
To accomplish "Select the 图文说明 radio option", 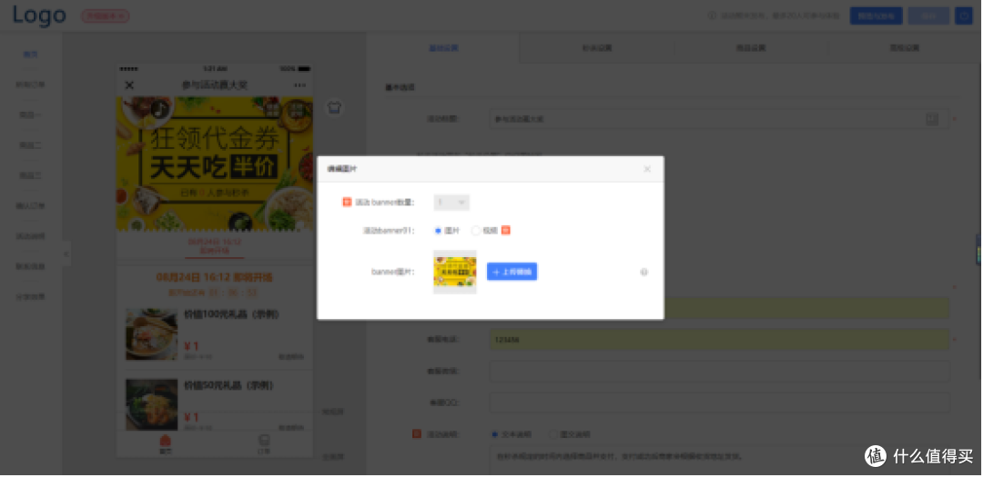I will (552, 433).
